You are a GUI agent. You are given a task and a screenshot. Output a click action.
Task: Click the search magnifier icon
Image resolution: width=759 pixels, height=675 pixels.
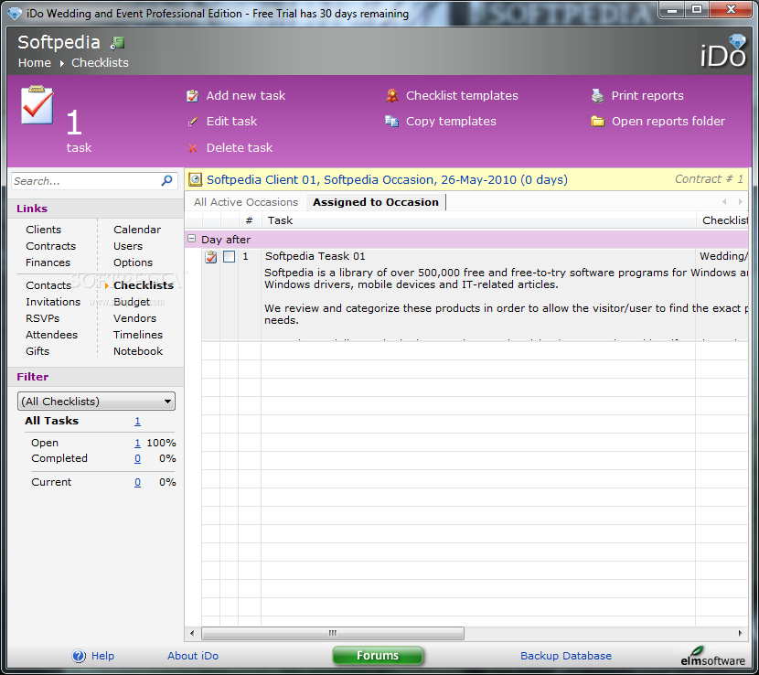pyautogui.click(x=166, y=180)
